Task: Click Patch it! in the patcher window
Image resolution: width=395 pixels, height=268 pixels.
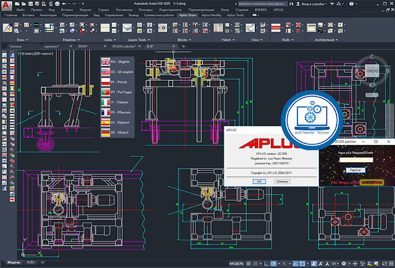Action: pos(355,170)
